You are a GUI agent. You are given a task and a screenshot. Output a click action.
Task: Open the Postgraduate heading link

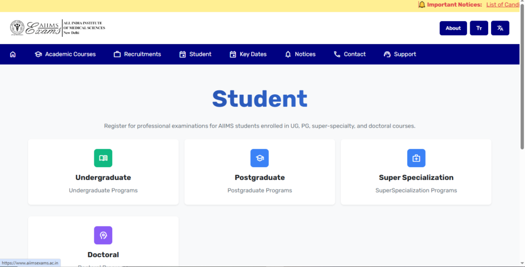coord(259,178)
